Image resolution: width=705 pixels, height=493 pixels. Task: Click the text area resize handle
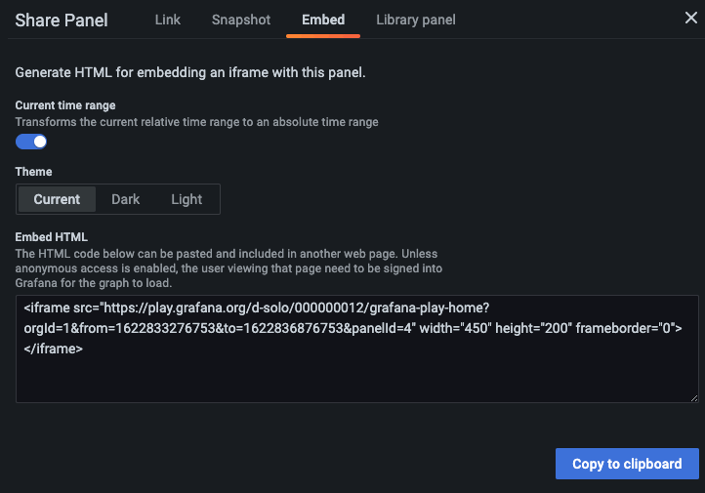coord(694,397)
